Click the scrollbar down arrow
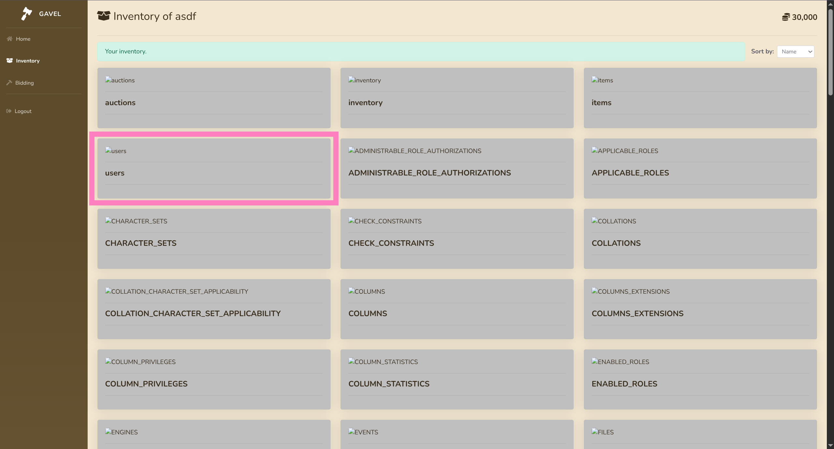This screenshot has width=834, height=449. pos(830,446)
